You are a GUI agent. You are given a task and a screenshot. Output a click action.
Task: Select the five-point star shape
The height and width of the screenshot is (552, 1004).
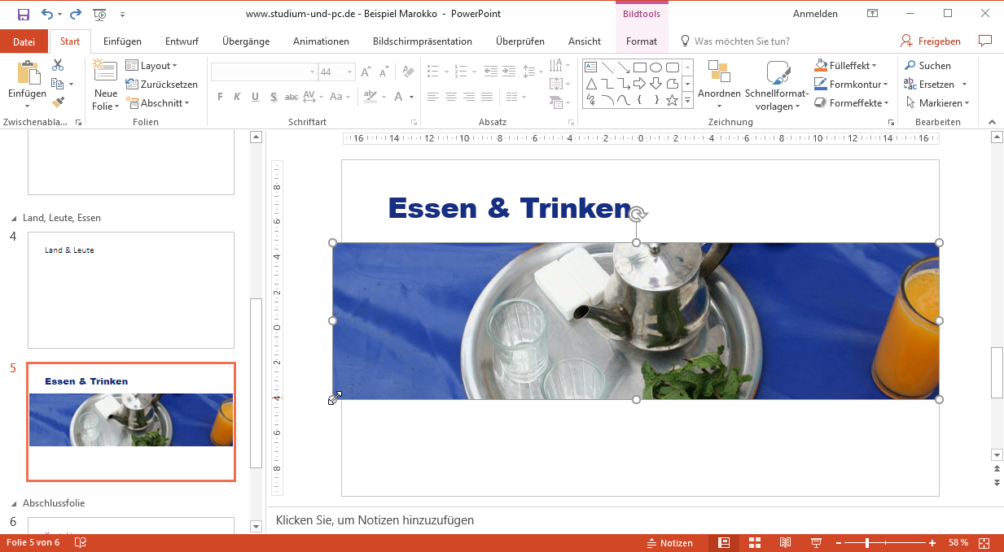(x=672, y=100)
